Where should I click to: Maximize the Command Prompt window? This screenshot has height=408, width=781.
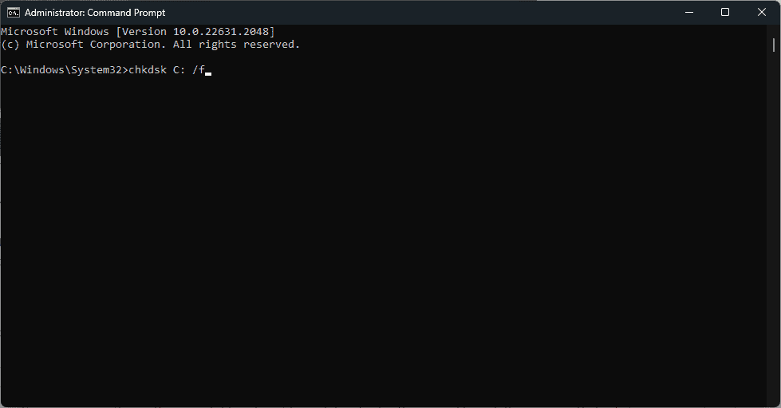[725, 13]
